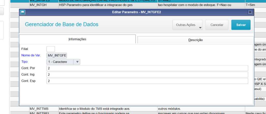Close the Editar Parametro dialog
This screenshot has width=266, height=114.
[250, 12]
